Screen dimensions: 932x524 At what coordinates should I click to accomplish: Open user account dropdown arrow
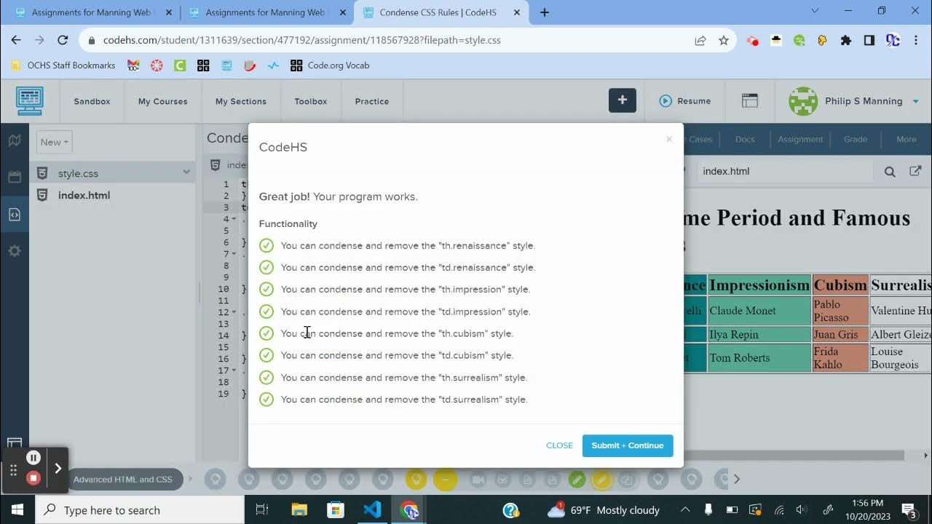pos(916,101)
